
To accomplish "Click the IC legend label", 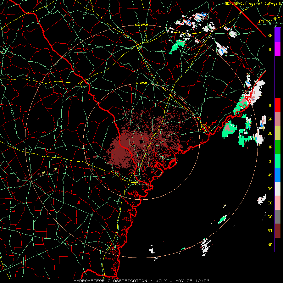I will (x=270, y=203).
